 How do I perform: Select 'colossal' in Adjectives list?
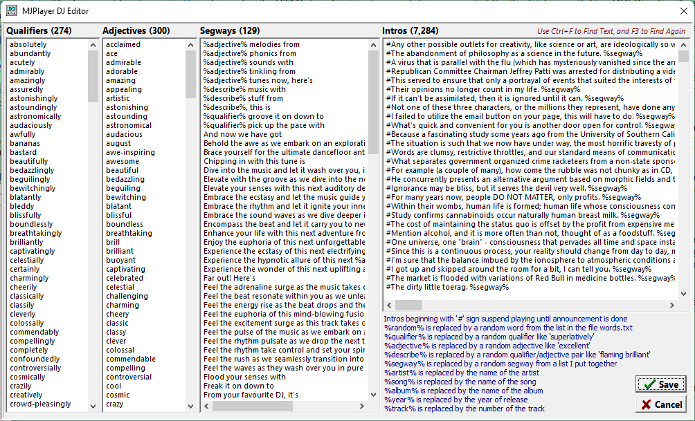point(120,350)
